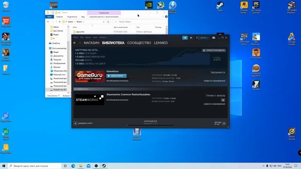The height and width of the screenshot is (169, 301).
Task: Click the Explorer search field
Action: pos(139,22)
